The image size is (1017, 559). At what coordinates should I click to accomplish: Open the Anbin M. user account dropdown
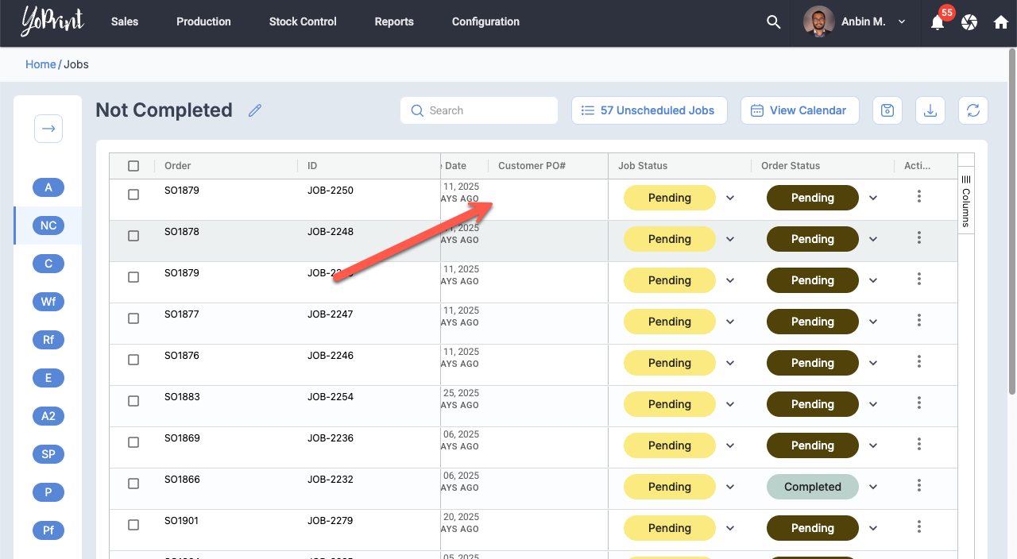[x=855, y=22]
